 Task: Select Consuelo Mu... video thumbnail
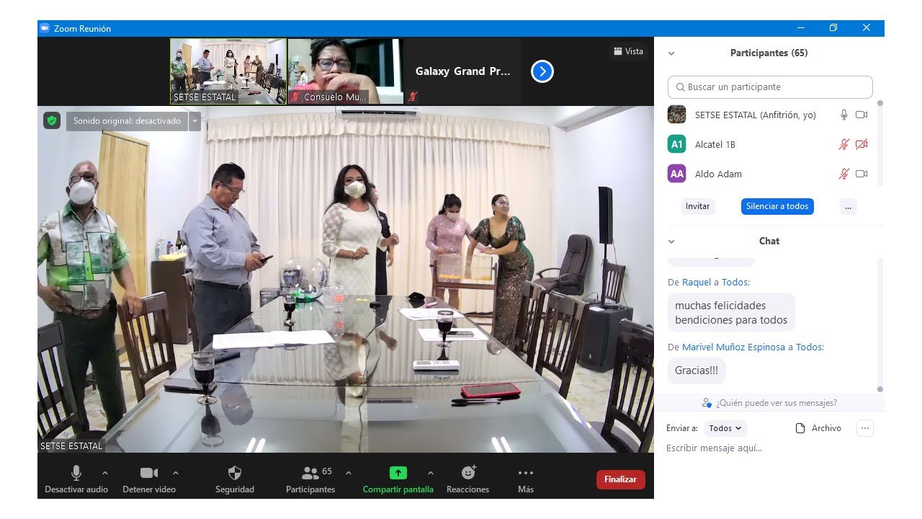(x=345, y=71)
